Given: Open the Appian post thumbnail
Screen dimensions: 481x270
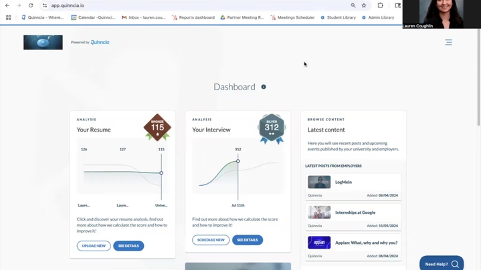Looking at the screenshot, I should (x=319, y=243).
